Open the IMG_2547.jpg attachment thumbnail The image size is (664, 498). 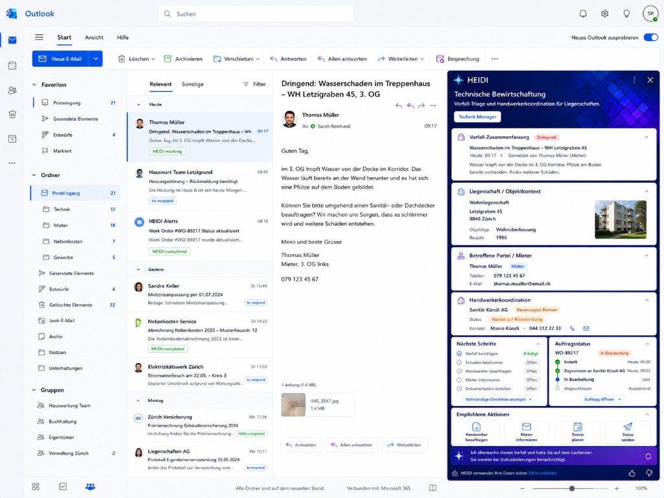293,405
